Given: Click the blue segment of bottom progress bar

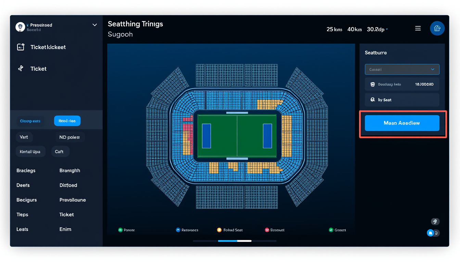Looking at the screenshot, I should (x=228, y=241).
